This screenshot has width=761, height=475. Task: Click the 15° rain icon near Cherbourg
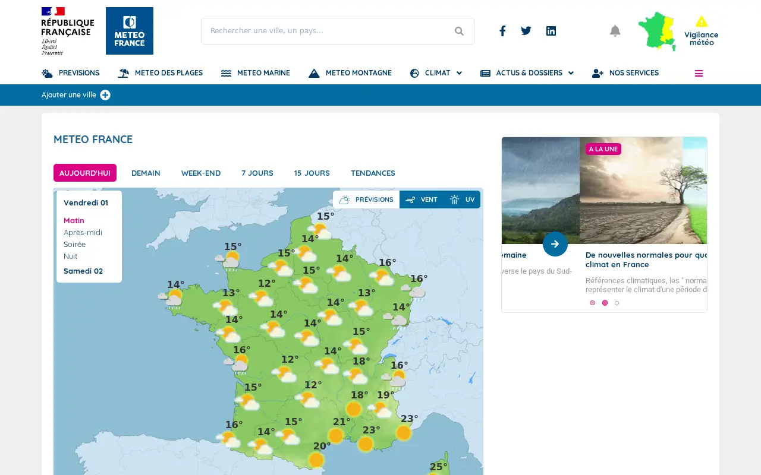pos(228,260)
